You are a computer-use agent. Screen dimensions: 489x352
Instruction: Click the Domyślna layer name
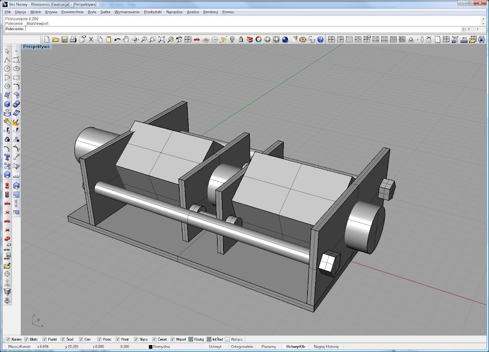(161, 347)
